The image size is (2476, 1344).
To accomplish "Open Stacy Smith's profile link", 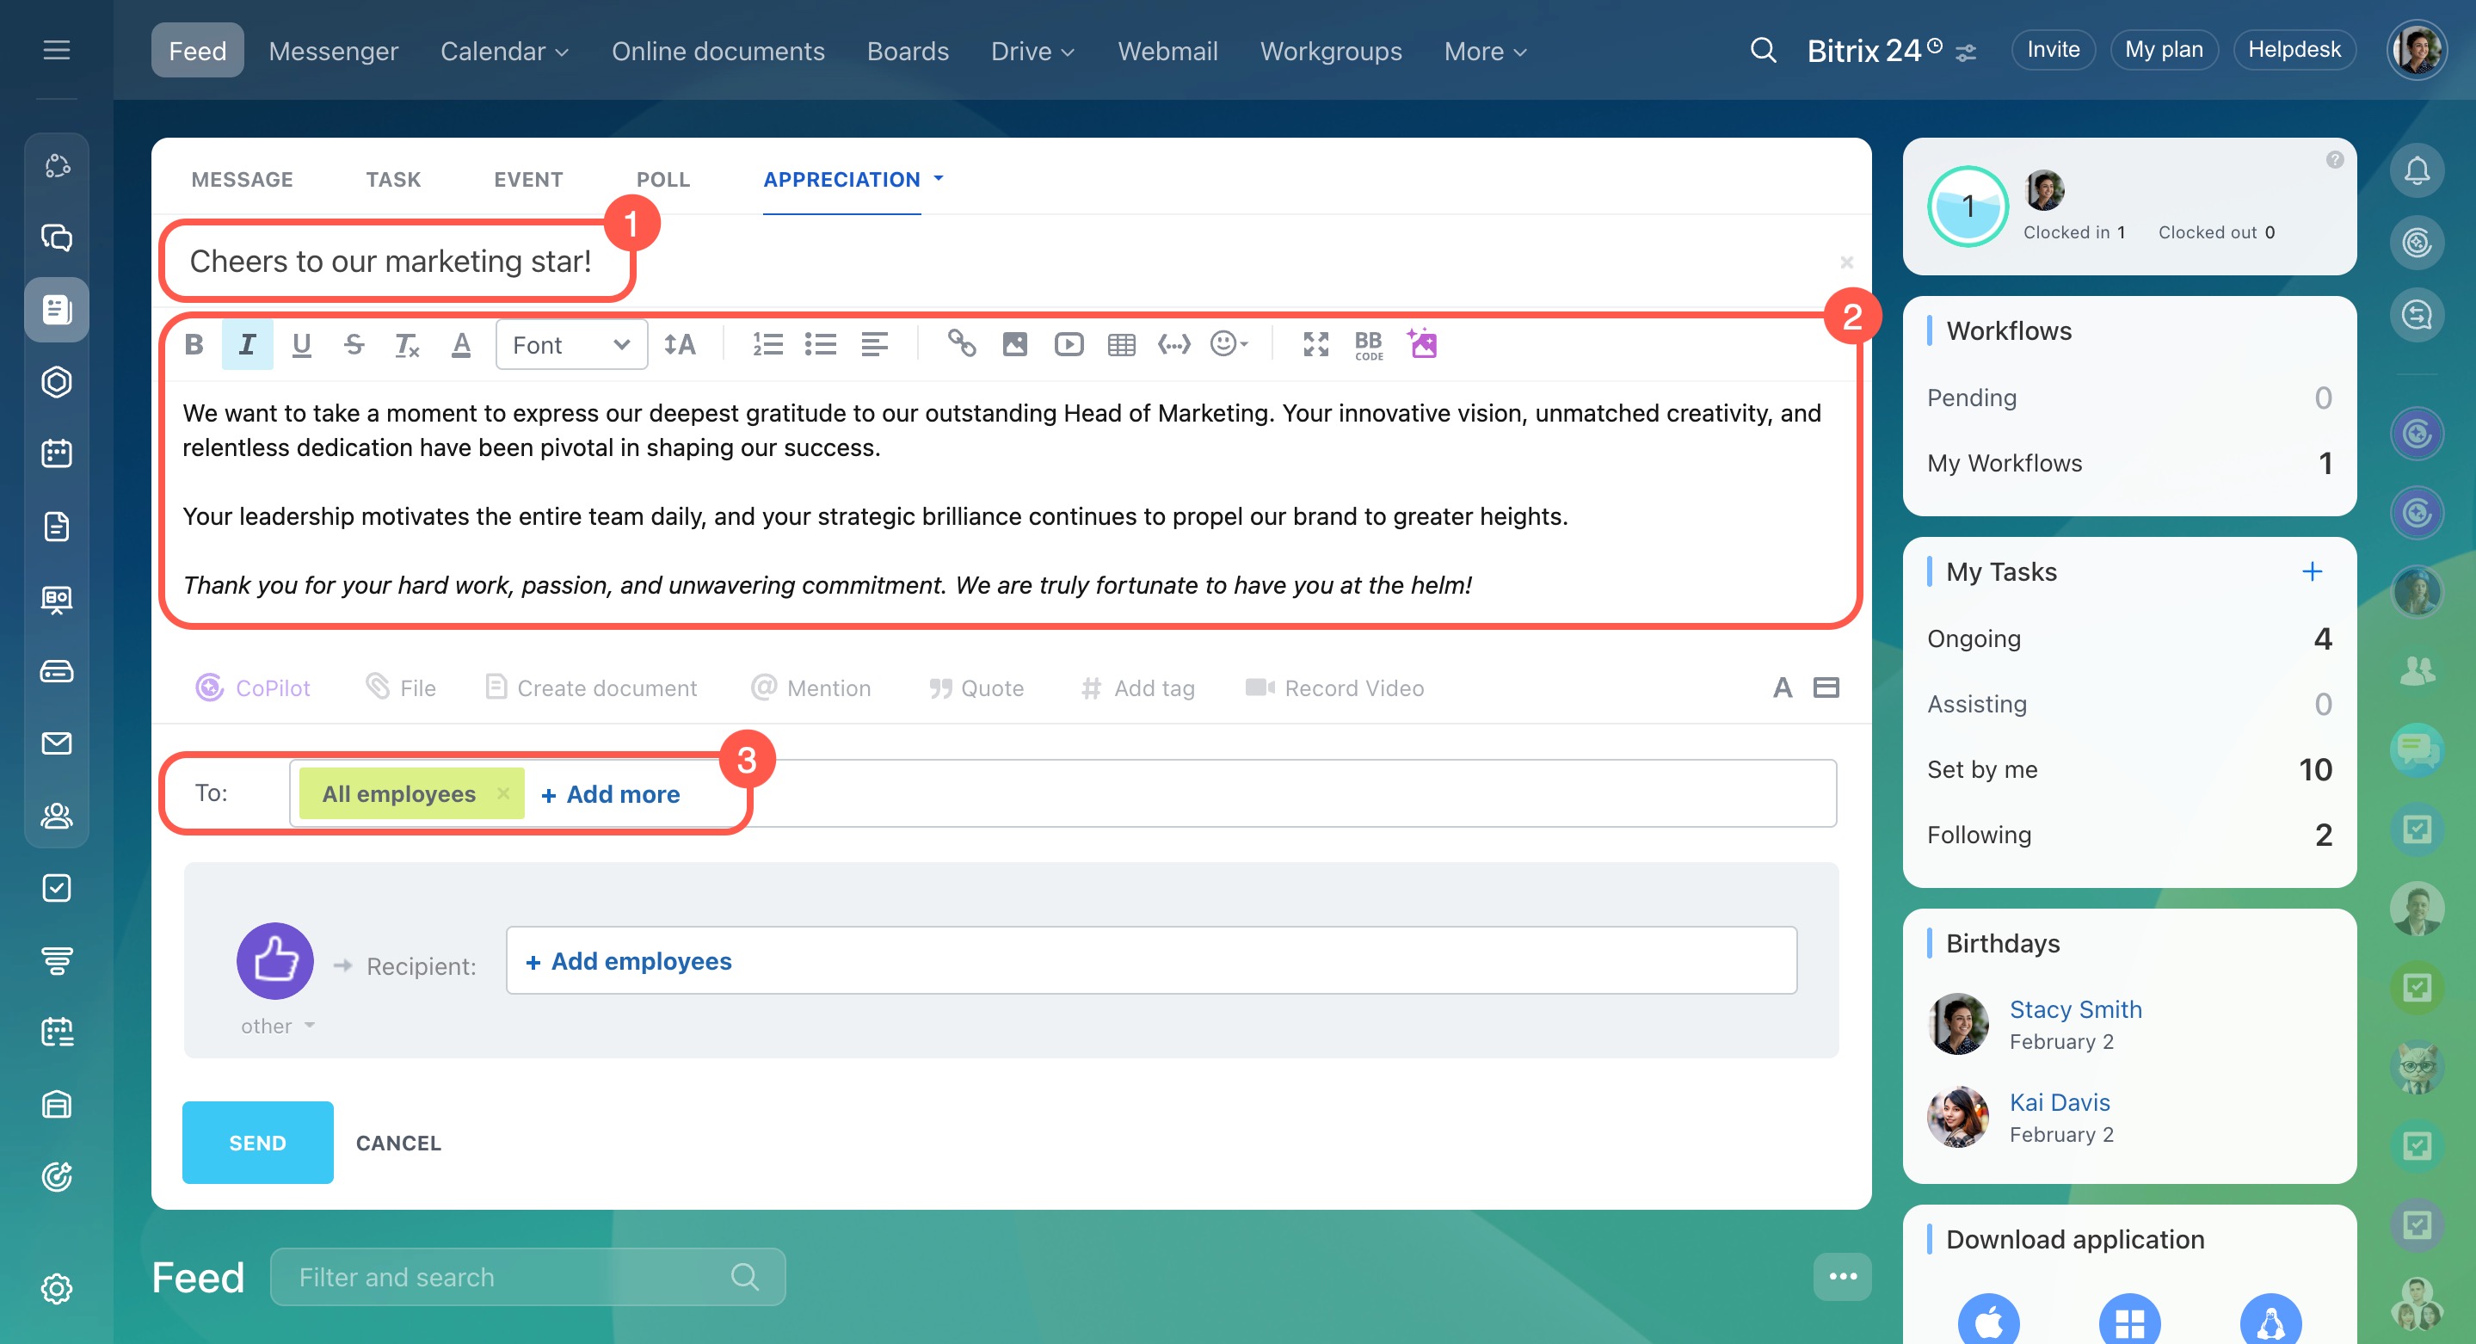I will [2075, 1008].
